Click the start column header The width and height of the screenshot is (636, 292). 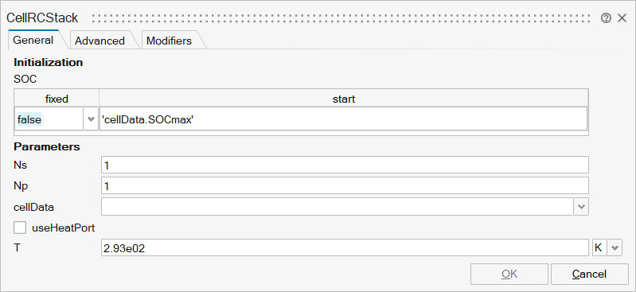click(x=344, y=99)
